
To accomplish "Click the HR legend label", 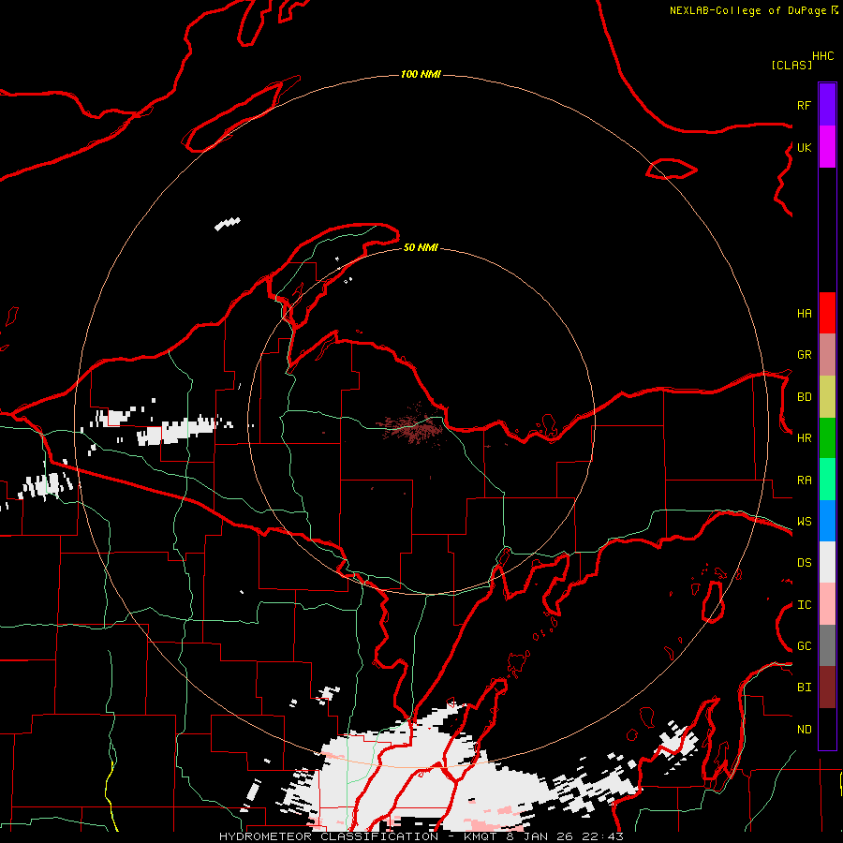I will (805, 438).
